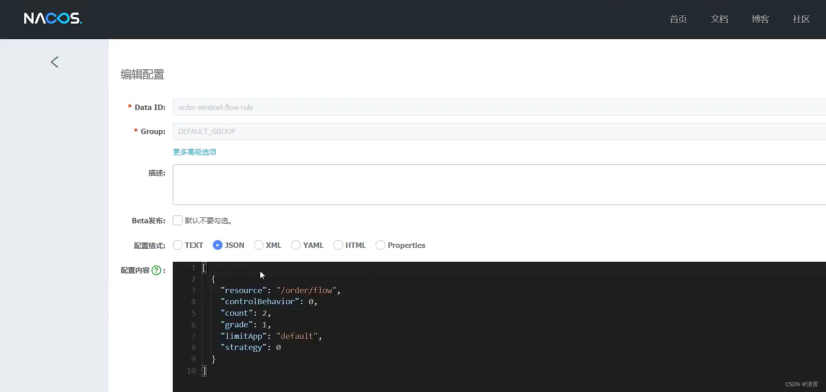Click the back arrow icon
The image size is (826, 392).
(55, 62)
